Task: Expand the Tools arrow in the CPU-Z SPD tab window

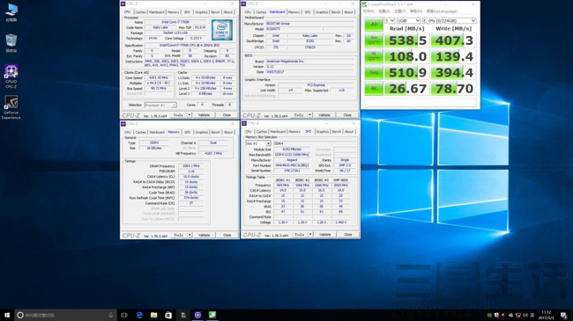Action: 310,235
